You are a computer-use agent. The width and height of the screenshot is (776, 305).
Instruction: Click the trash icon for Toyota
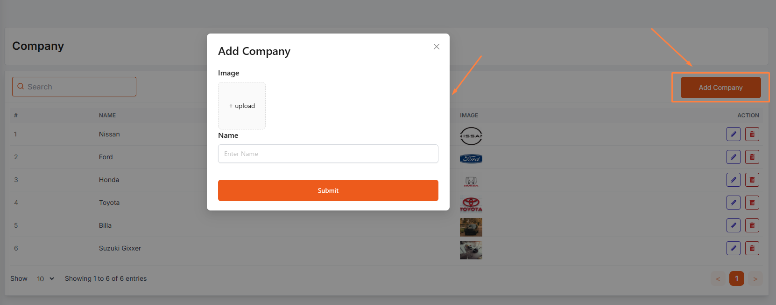tap(752, 203)
